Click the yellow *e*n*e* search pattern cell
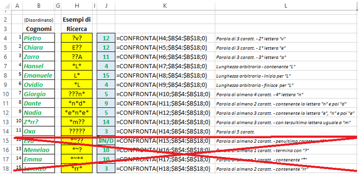Viewport: 360px width, 176px height. point(77,112)
